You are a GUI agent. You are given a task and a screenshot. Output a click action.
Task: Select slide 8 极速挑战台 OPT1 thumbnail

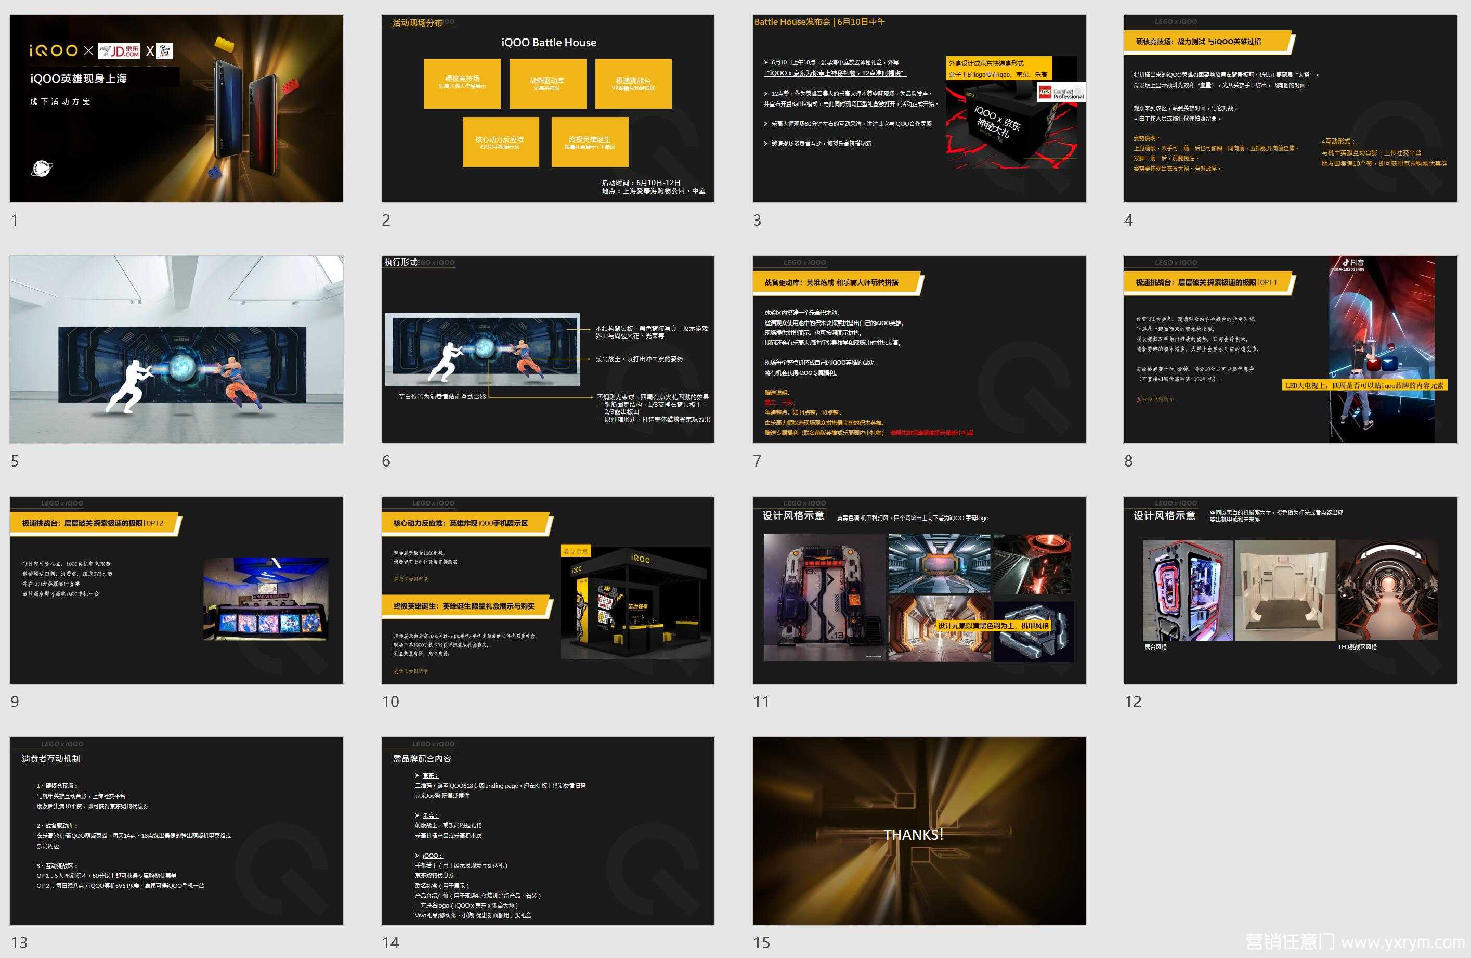1291,349
